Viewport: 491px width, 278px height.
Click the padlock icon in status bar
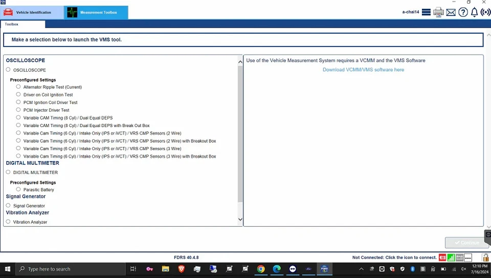[486, 258]
